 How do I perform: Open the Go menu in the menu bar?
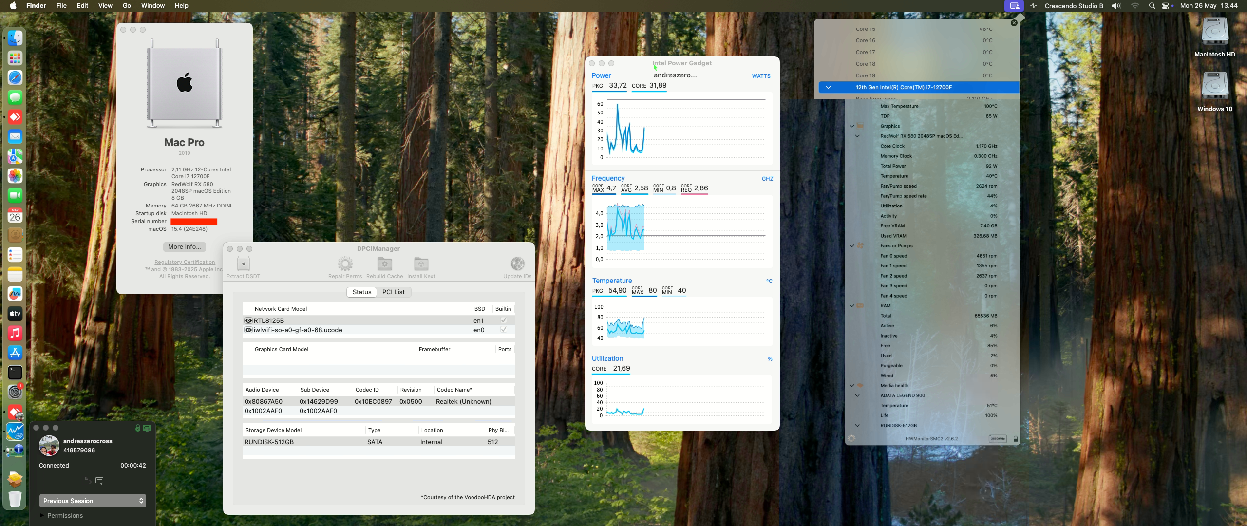pos(126,5)
